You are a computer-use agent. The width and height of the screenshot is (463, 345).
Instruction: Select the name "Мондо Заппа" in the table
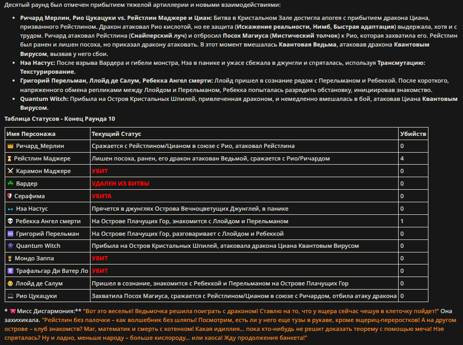click(34, 259)
